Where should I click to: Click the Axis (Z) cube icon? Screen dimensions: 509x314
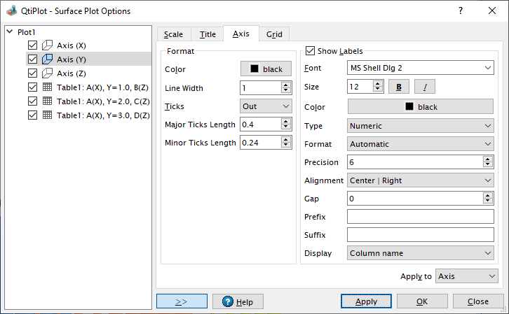48,73
